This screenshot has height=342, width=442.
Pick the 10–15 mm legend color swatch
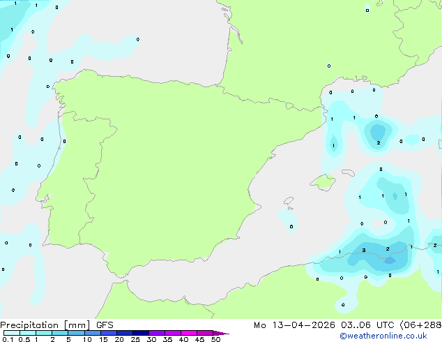(92, 333)
